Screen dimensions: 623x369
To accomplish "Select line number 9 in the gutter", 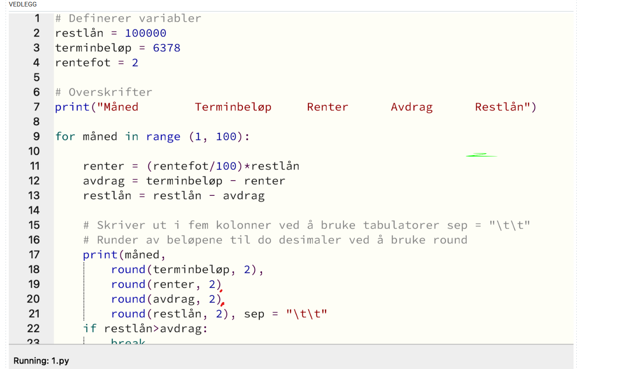I will (37, 137).
